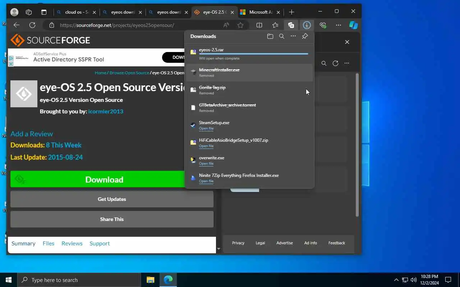Activate the Read aloud icon in the address bar
Viewport: 460px width, 287px height.
[226, 25]
